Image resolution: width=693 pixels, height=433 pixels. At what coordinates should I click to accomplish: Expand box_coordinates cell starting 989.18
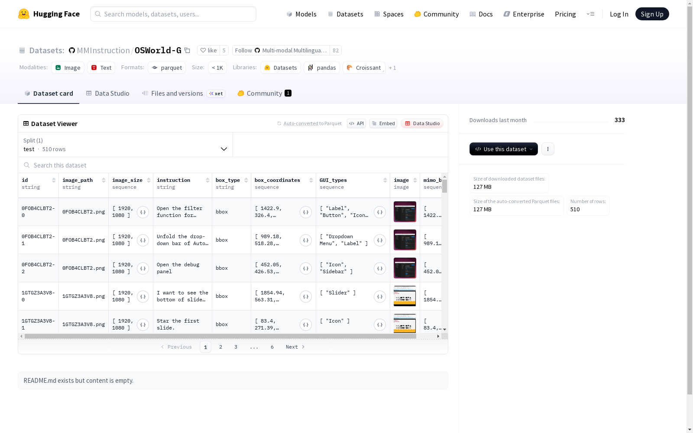click(x=306, y=240)
